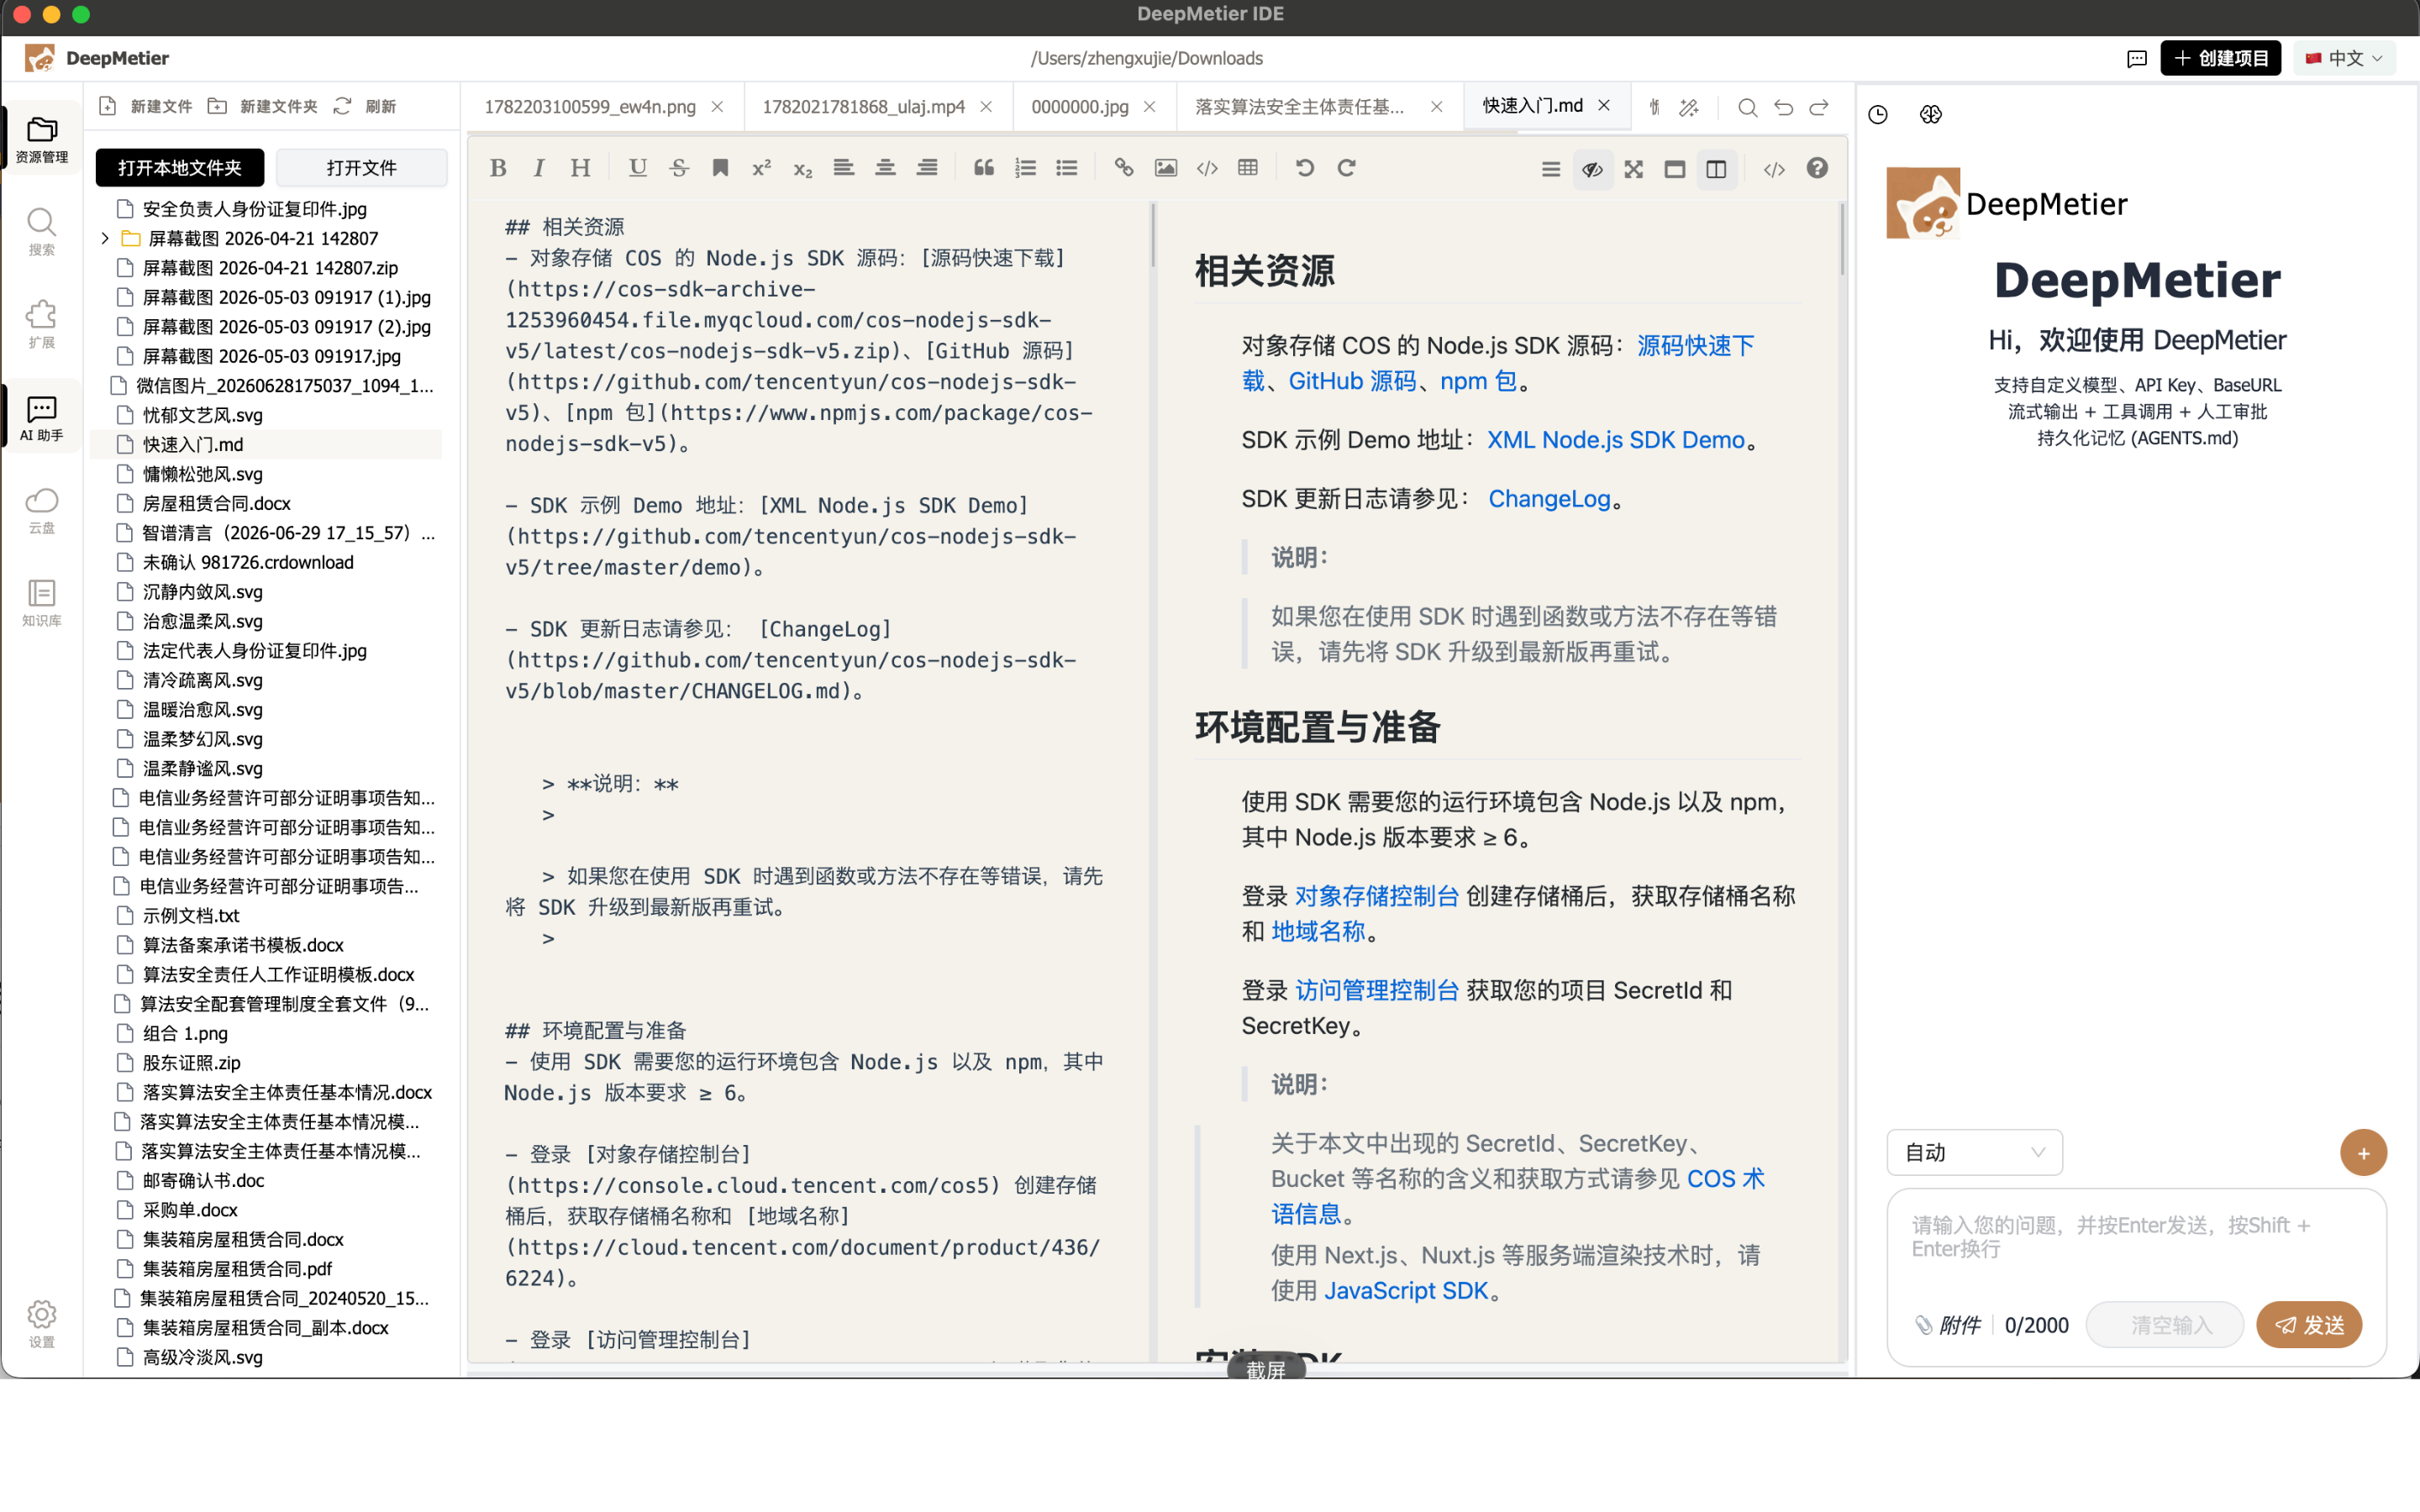Click the 创建项目 button

(2220, 59)
